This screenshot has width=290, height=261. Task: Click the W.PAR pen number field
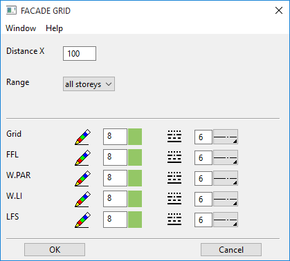coord(115,178)
